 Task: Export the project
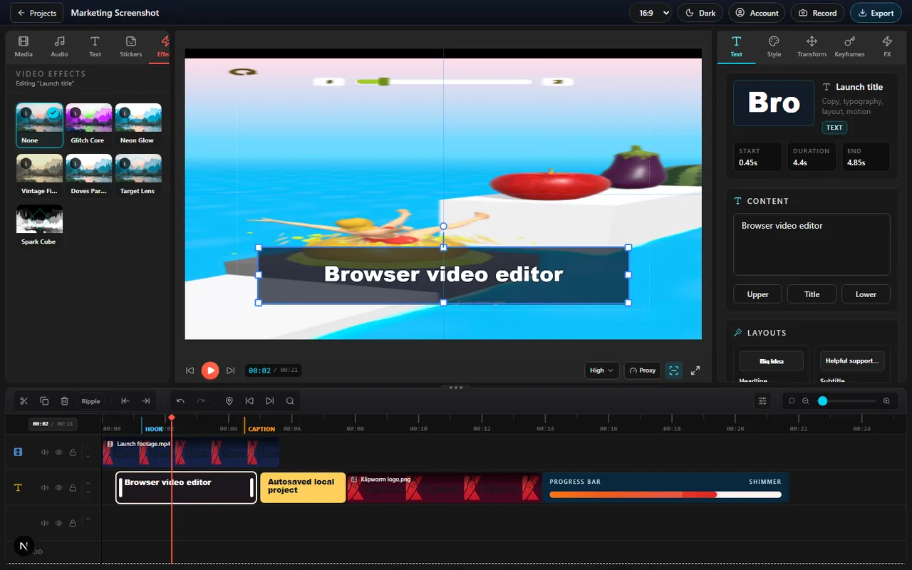point(876,13)
